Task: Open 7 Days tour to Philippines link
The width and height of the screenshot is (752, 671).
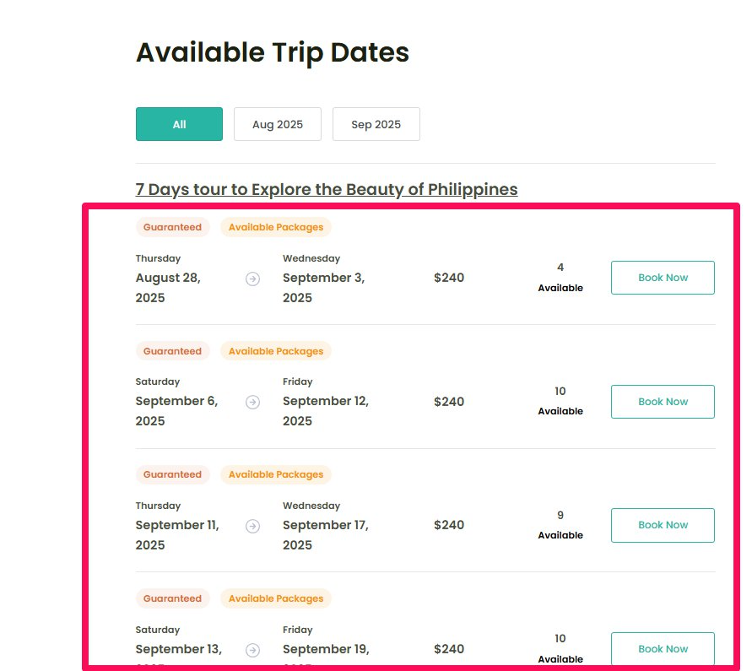Action: coord(326,189)
